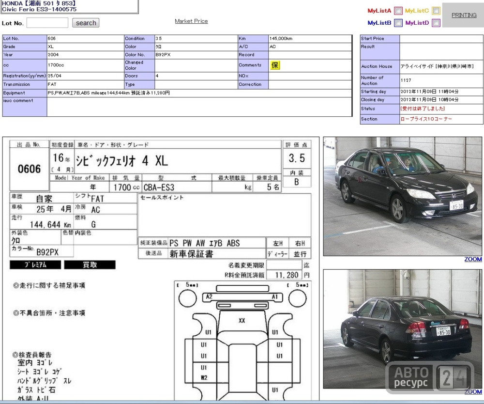
Task: Select the Closing day date value
Action: [429, 100]
